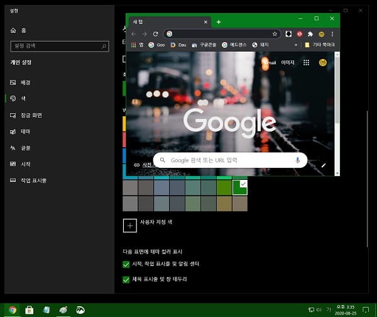
Task: Select the checked green color swatch
Action: pyautogui.click(x=240, y=187)
